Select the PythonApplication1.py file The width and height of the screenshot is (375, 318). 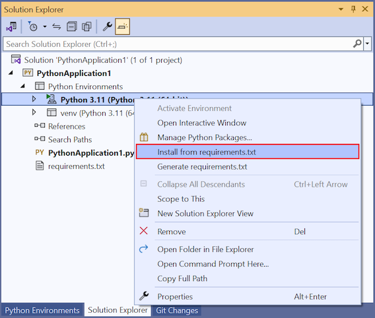click(91, 153)
